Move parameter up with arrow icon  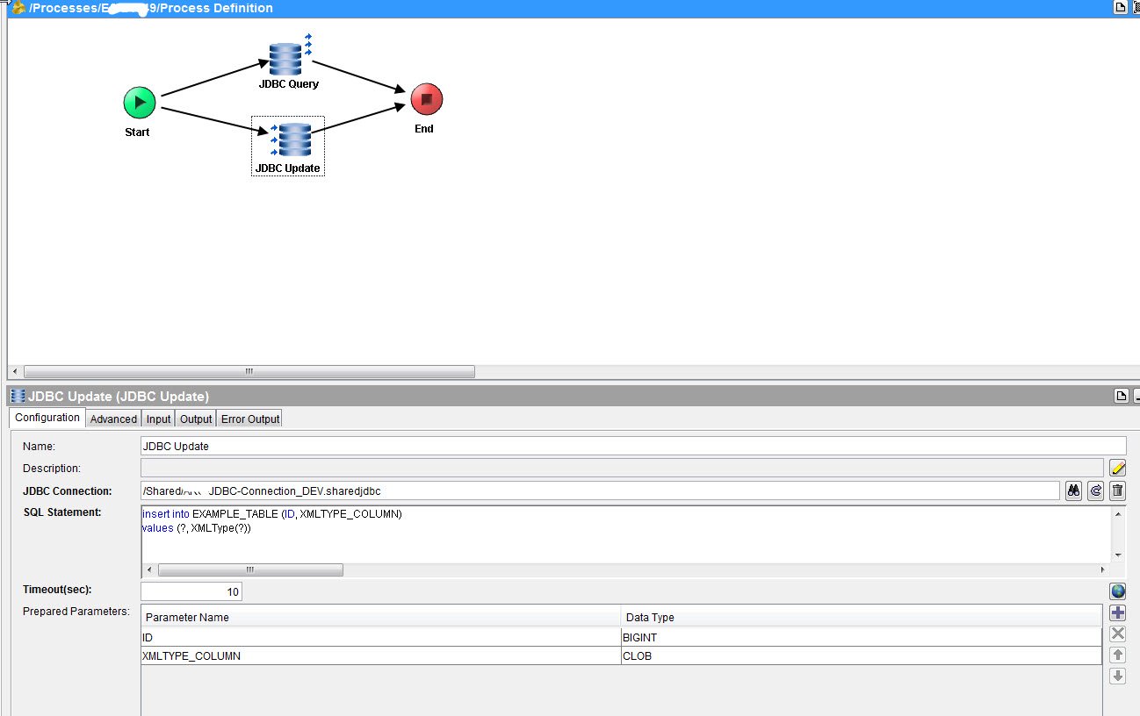1117,655
